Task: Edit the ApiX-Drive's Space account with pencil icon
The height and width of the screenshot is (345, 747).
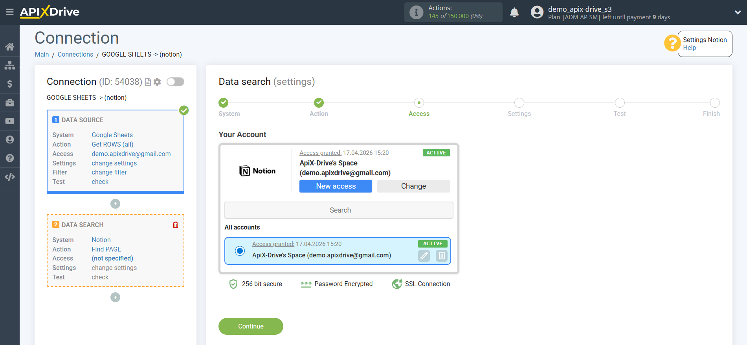Action: (424, 256)
